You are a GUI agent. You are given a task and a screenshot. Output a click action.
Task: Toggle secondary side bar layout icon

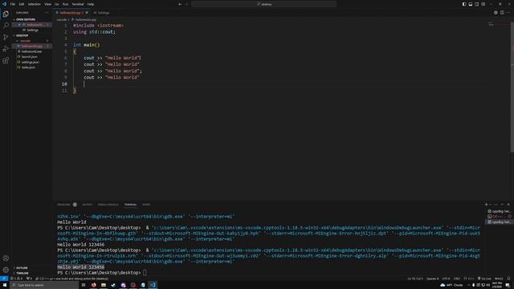pos(476,4)
